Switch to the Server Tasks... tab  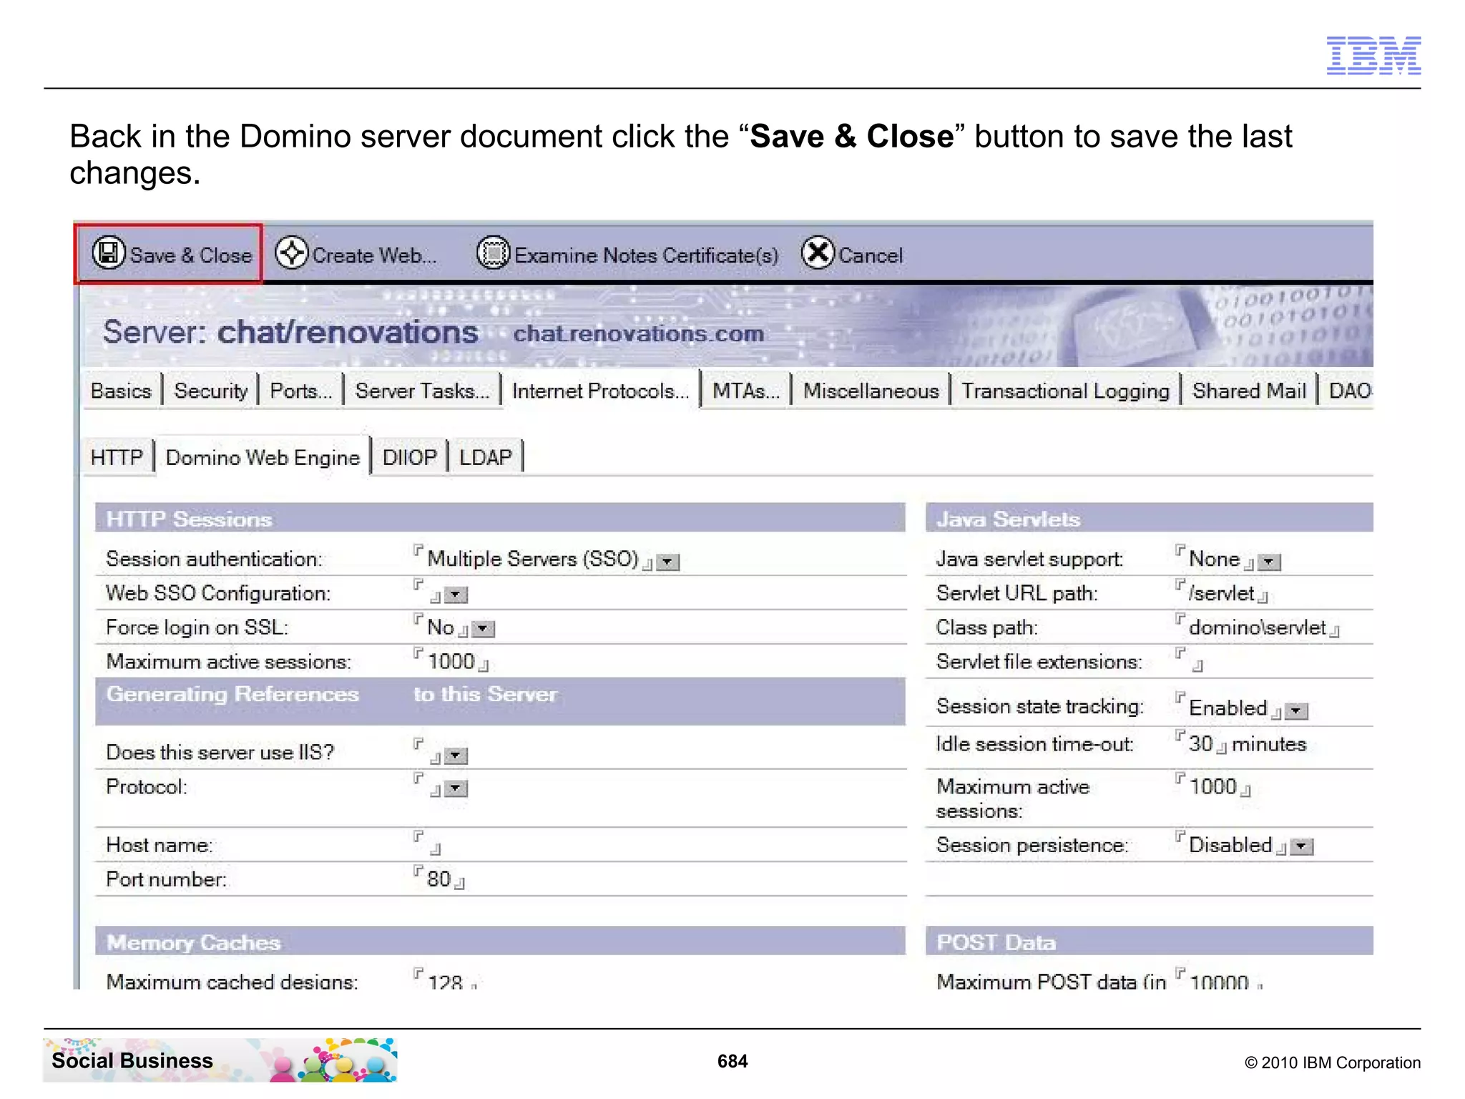click(422, 391)
